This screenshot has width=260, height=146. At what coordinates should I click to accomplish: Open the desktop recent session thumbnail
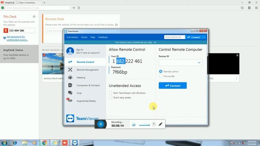coord(53,64)
